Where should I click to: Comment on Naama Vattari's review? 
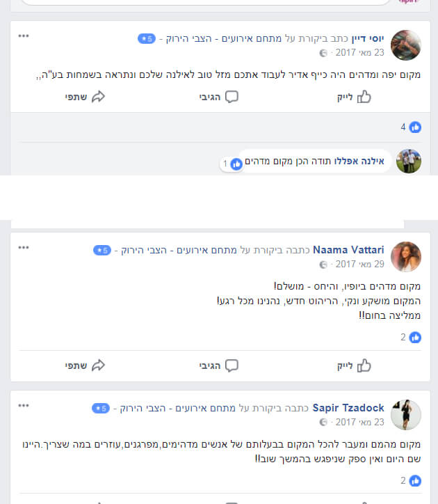coord(219,365)
